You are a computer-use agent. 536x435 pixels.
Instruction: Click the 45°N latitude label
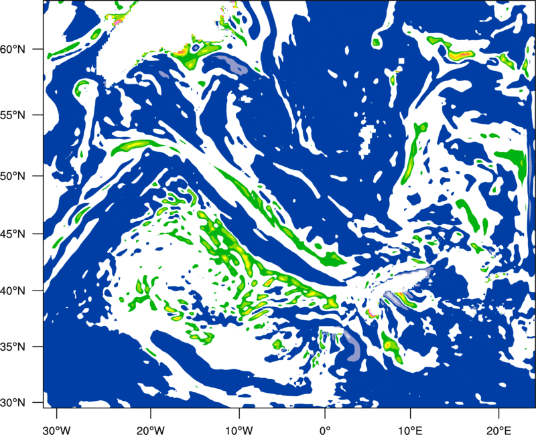(13, 234)
